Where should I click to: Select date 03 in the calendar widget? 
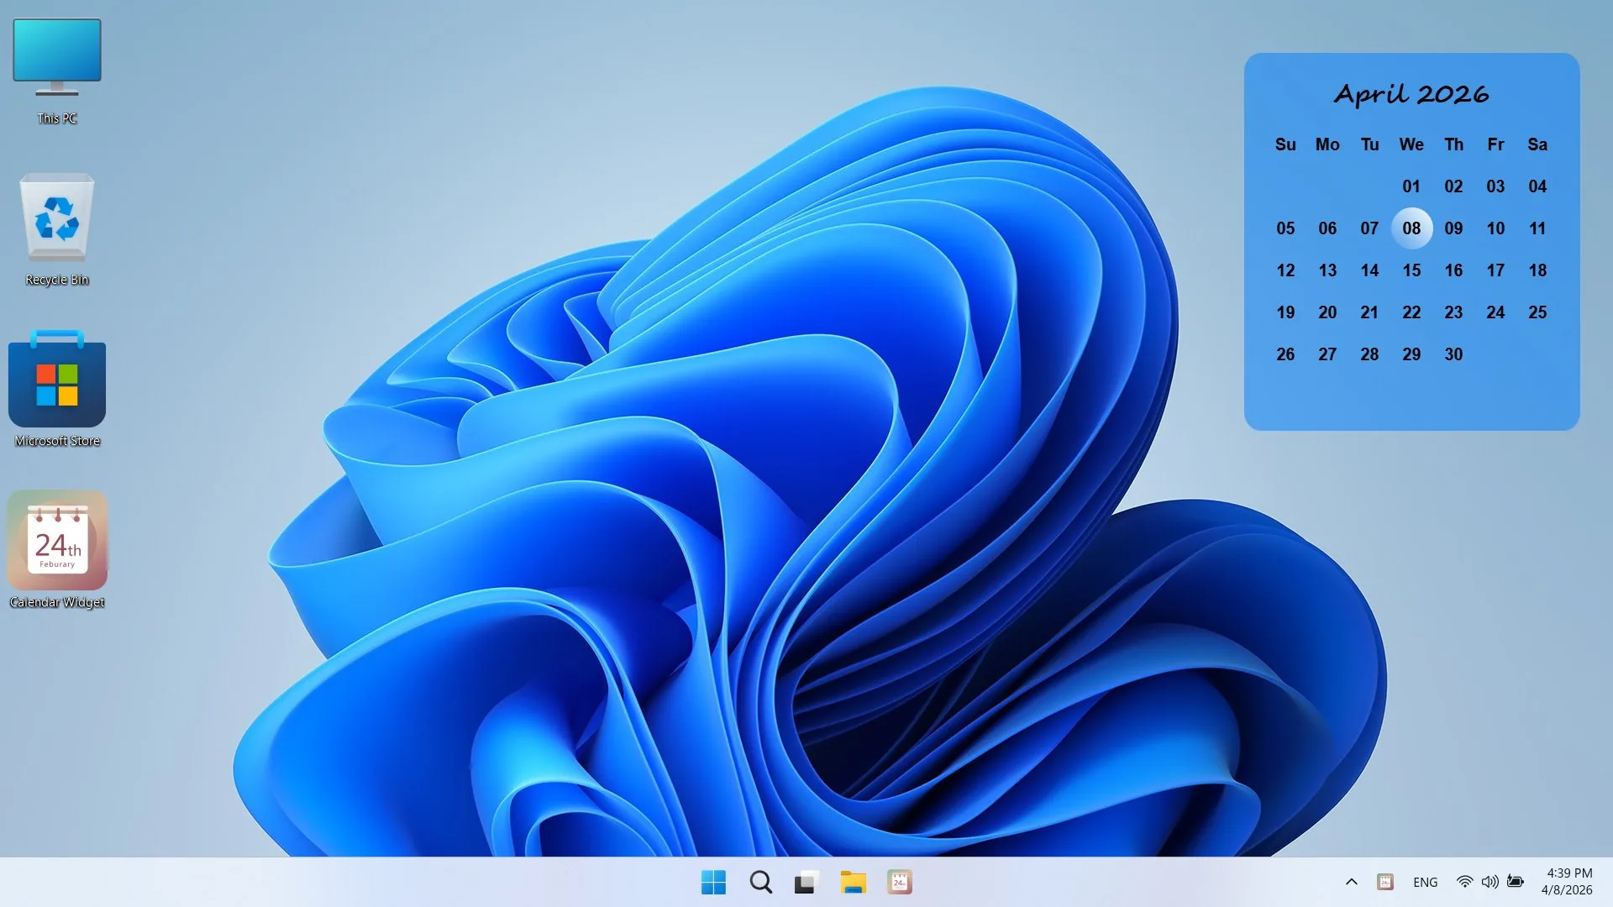tap(1495, 186)
